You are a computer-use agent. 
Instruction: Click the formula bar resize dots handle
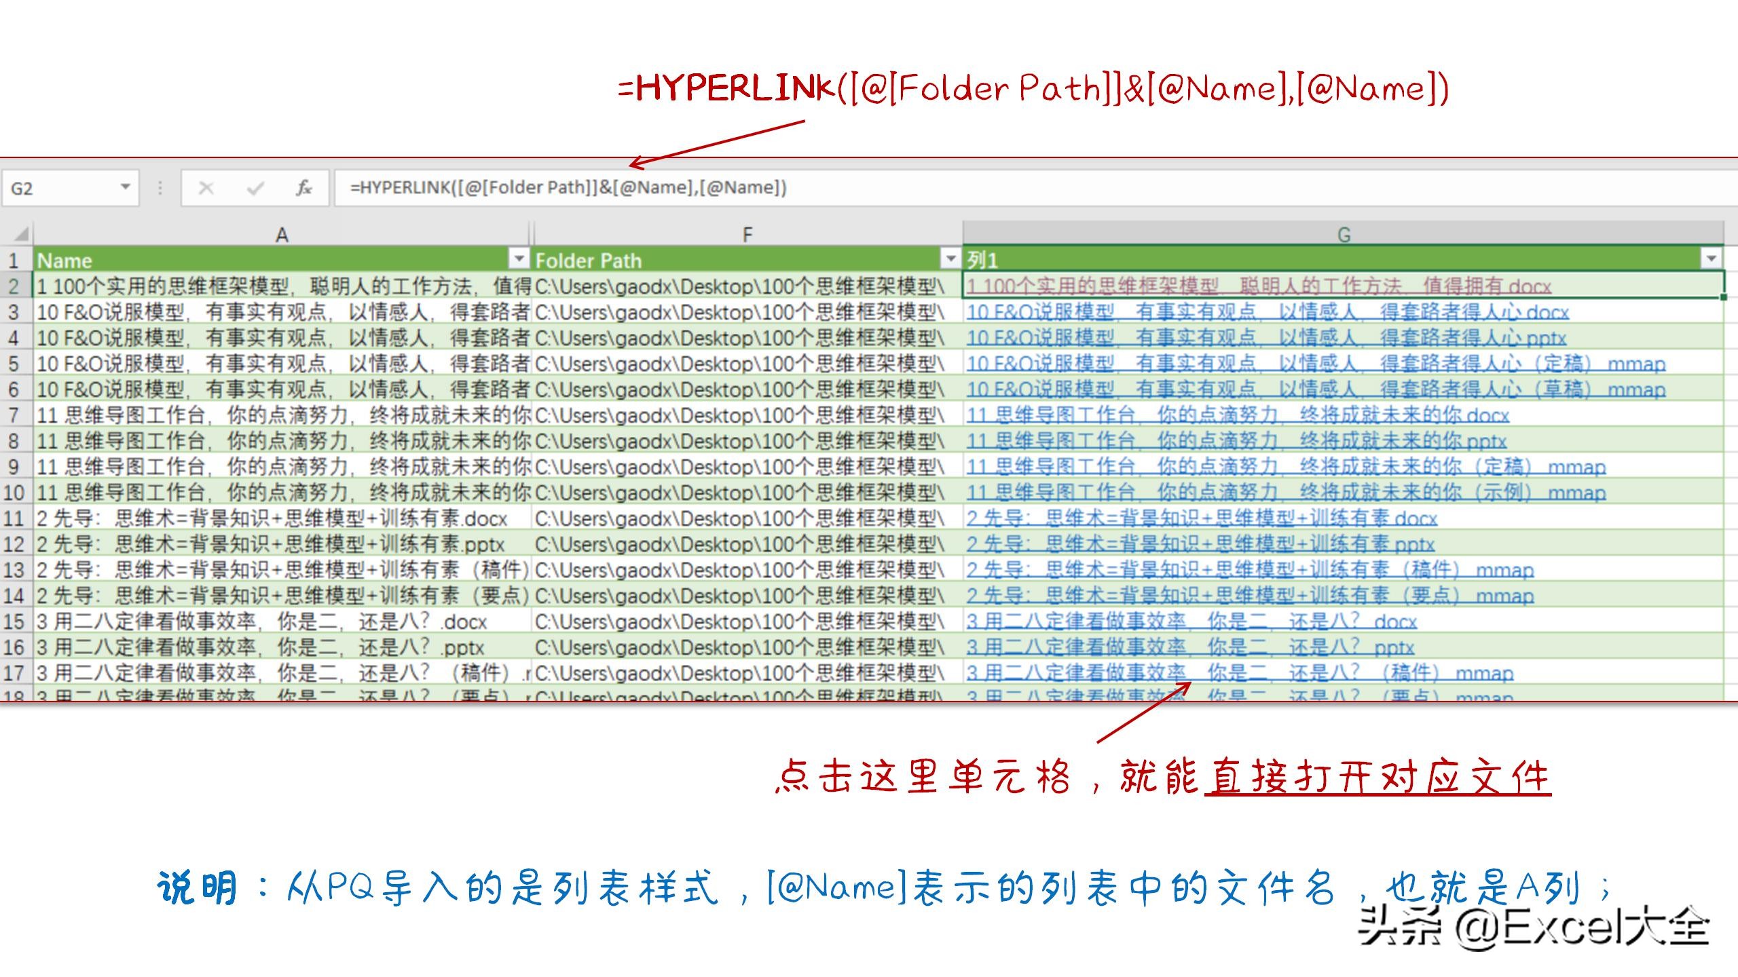160,188
